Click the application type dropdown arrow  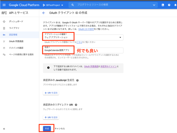(x=120, y=37)
